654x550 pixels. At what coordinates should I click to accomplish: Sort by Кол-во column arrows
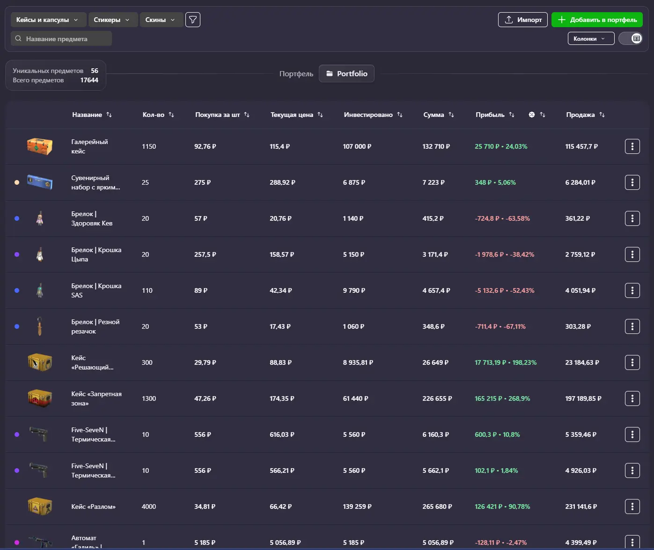pos(171,115)
